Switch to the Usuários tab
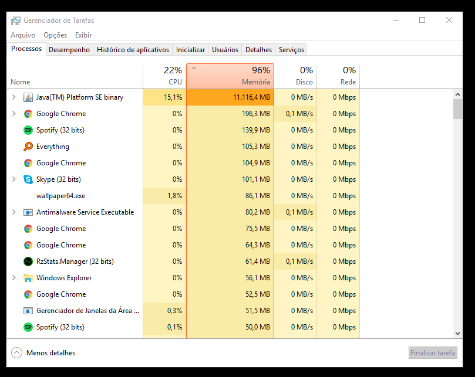The width and height of the screenshot is (475, 377). pyautogui.click(x=225, y=50)
